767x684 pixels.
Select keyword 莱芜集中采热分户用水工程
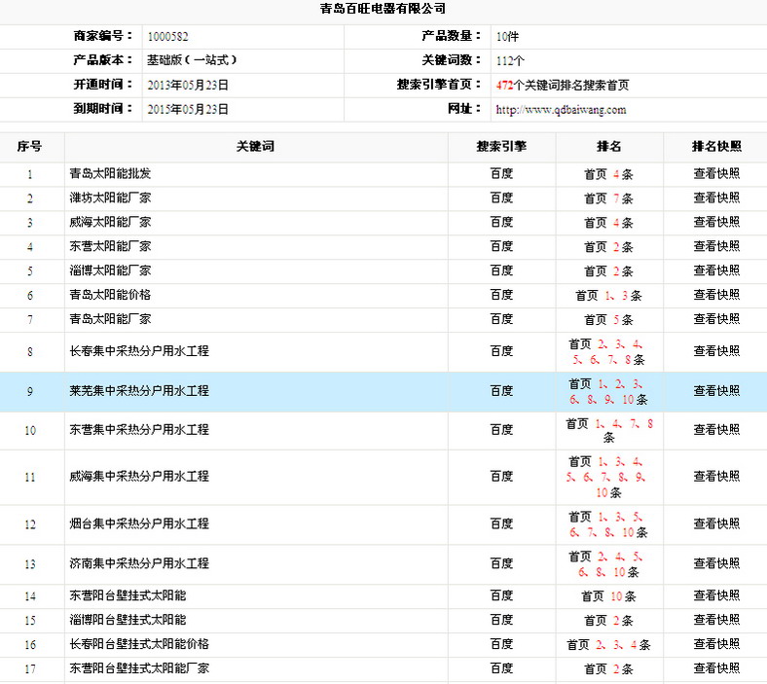coord(139,391)
